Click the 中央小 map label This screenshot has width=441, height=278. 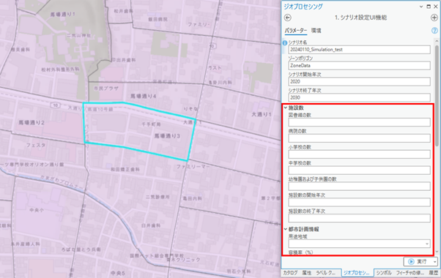point(37,210)
